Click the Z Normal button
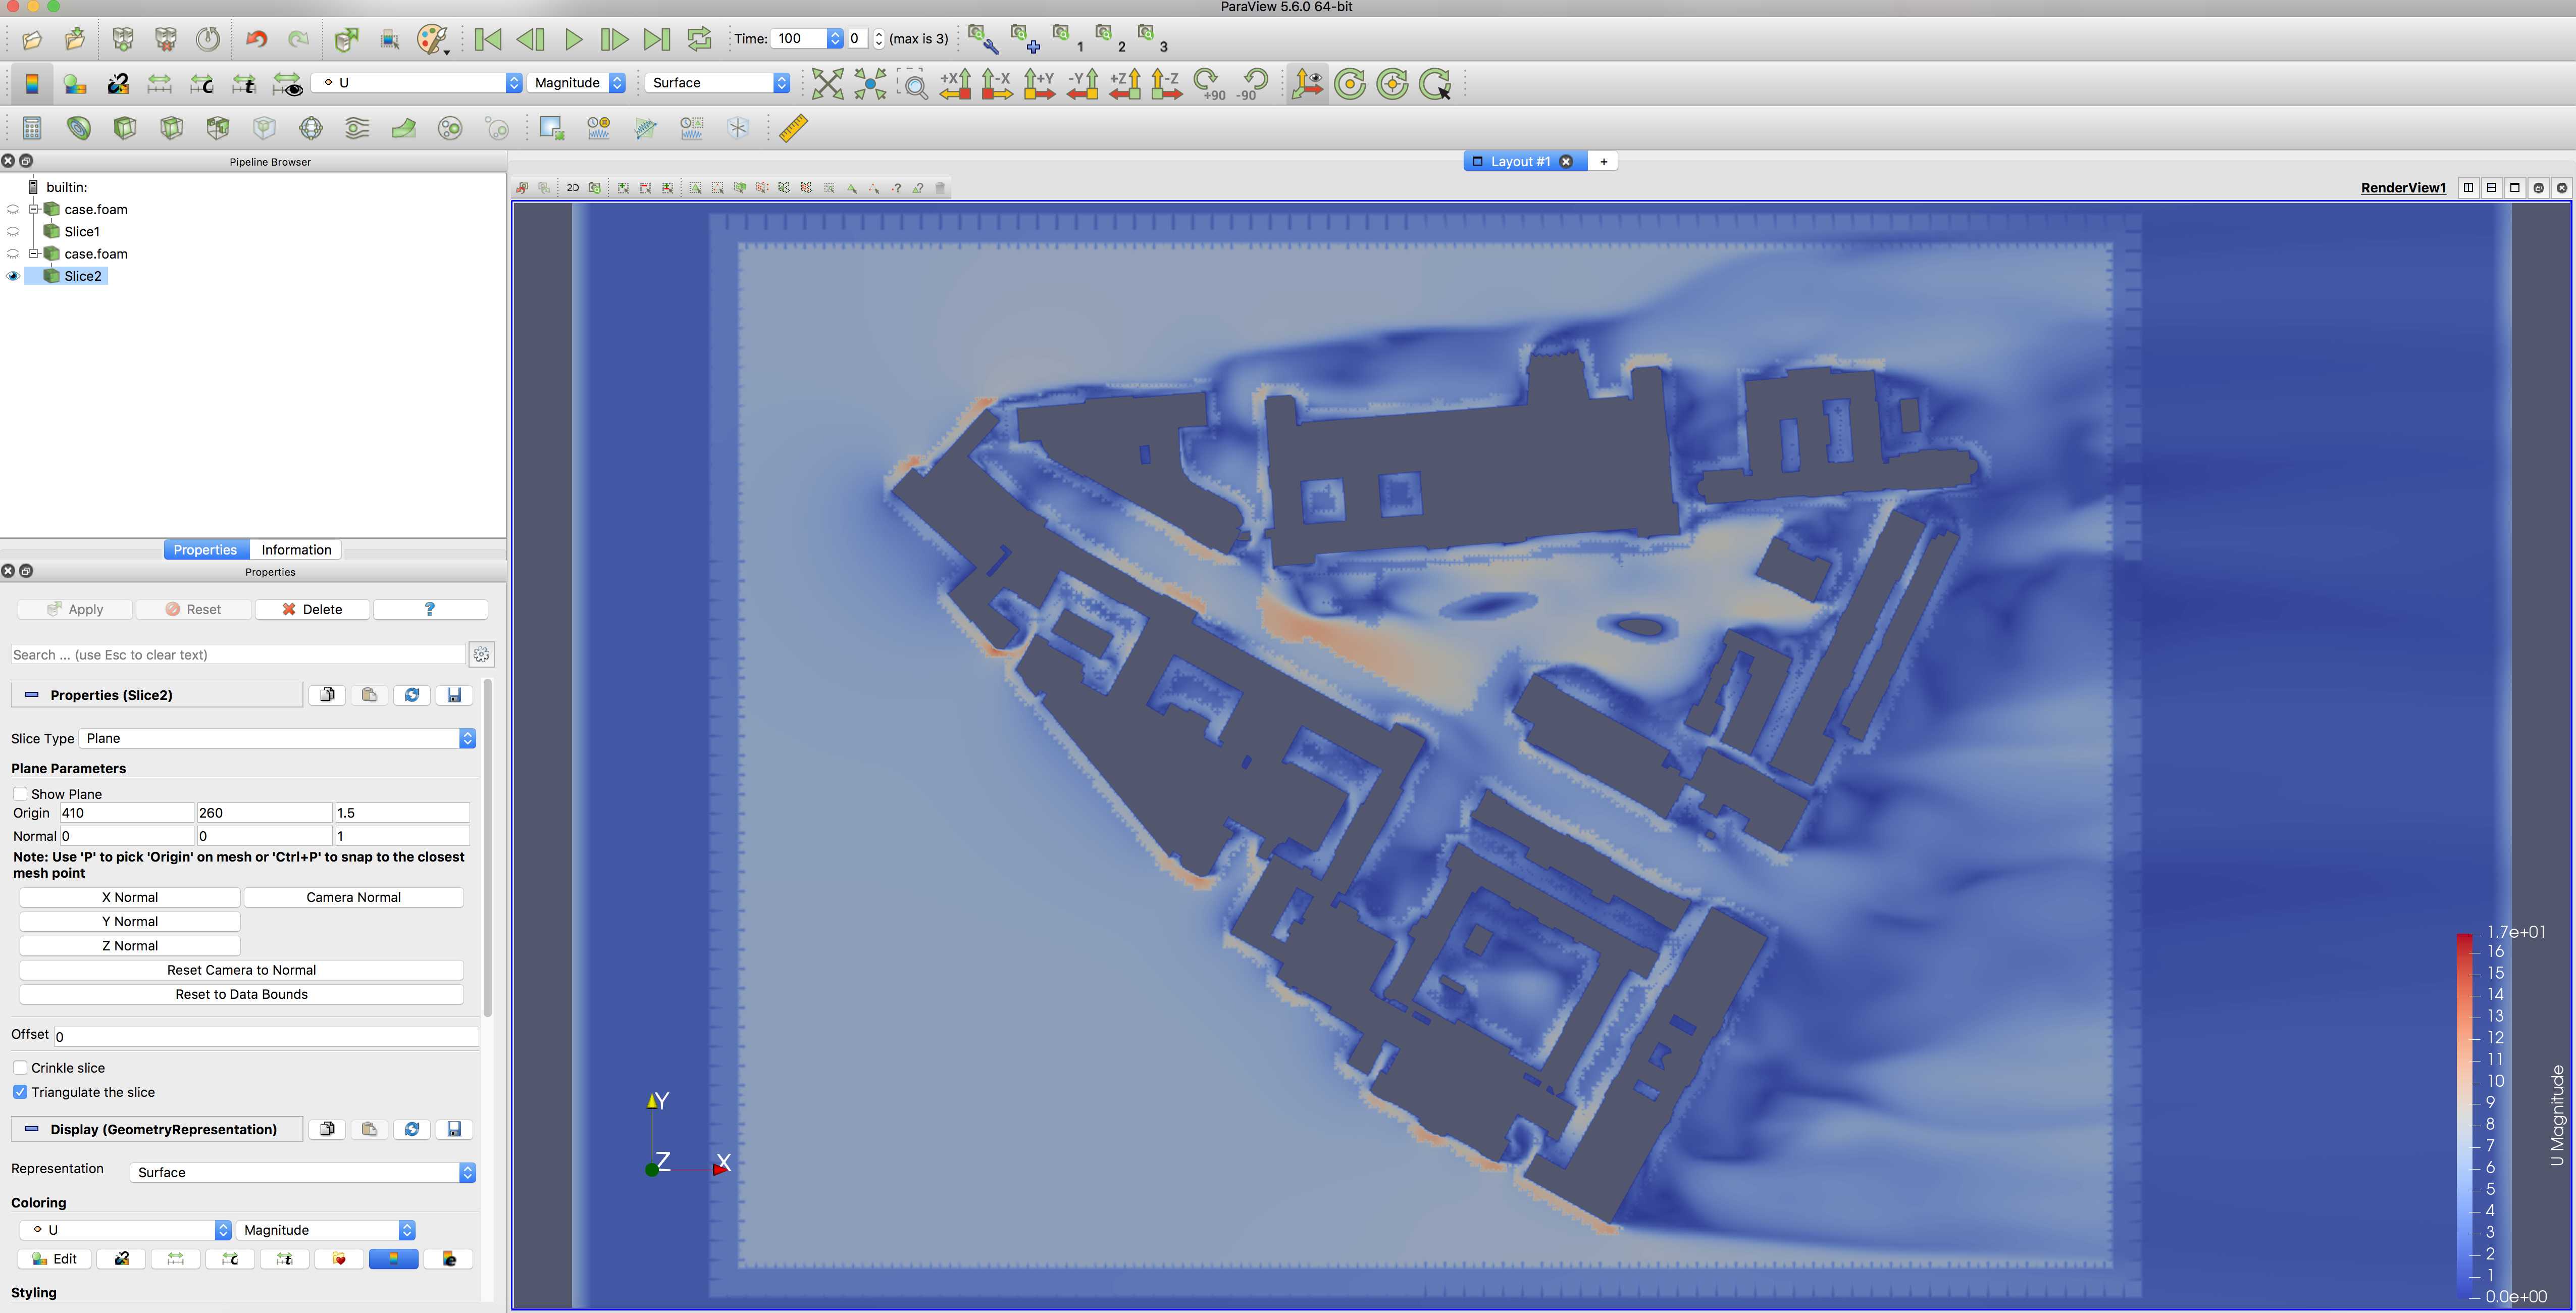The image size is (2576, 1313). pyautogui.click(x=130, y=945)
